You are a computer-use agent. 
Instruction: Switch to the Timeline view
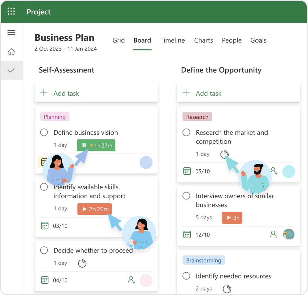pyautogui.click(x=172, y=40)
